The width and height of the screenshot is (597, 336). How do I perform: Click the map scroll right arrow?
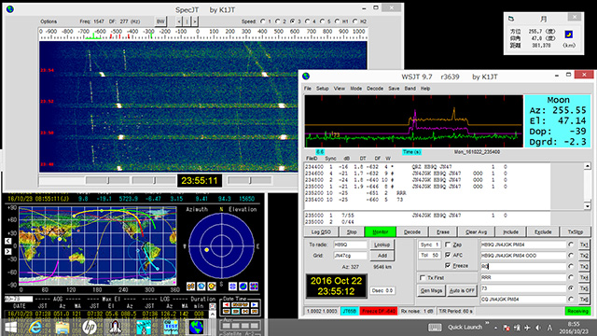[x=8, y=251]
